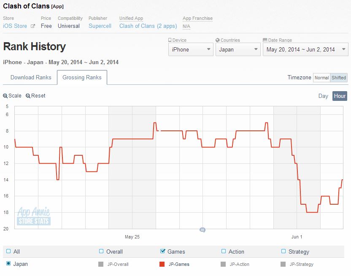Open the Supercell publisher link
Screen dimensions: 351x276
coord(100,26)
